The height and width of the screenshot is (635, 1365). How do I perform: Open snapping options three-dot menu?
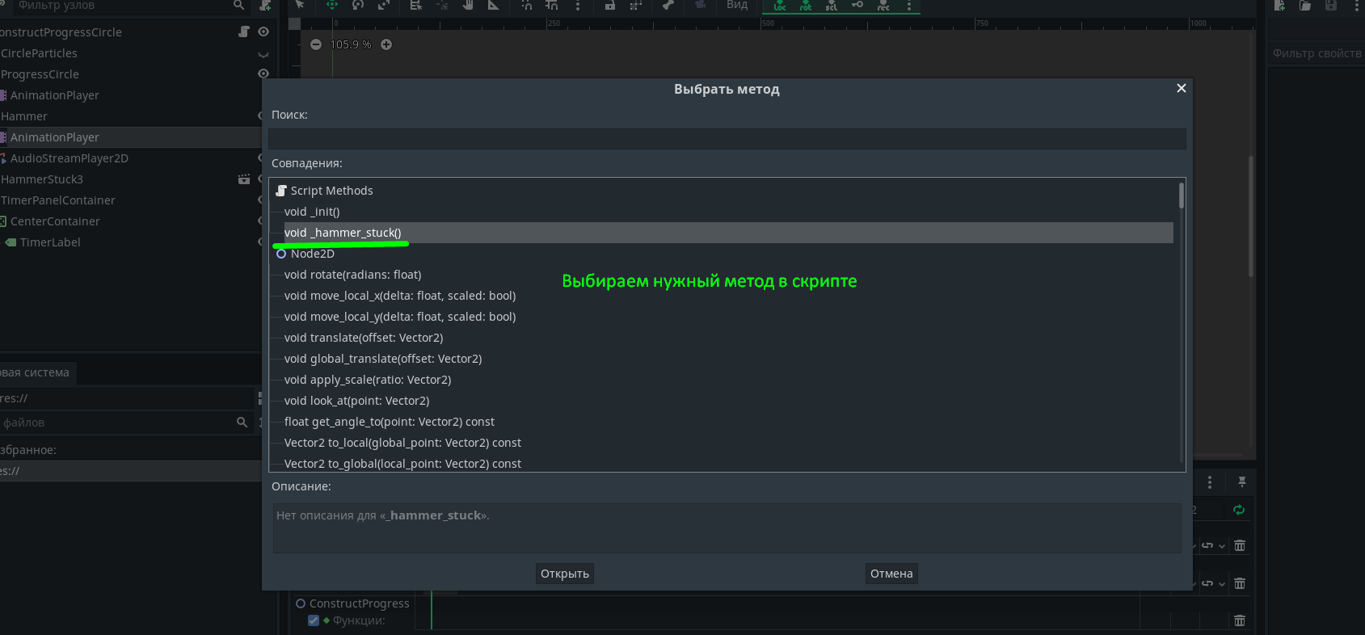point(578,5)
